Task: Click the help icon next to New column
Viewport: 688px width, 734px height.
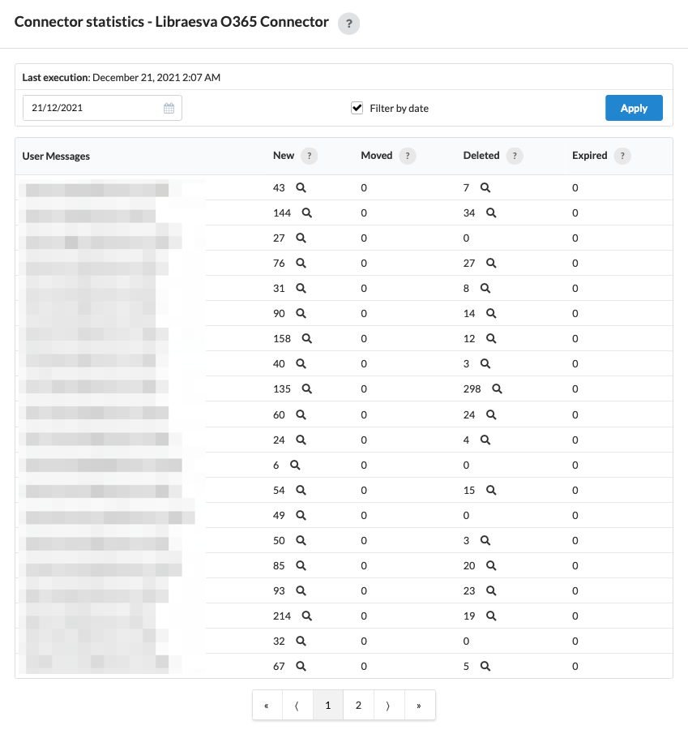Action: point(310,156)
